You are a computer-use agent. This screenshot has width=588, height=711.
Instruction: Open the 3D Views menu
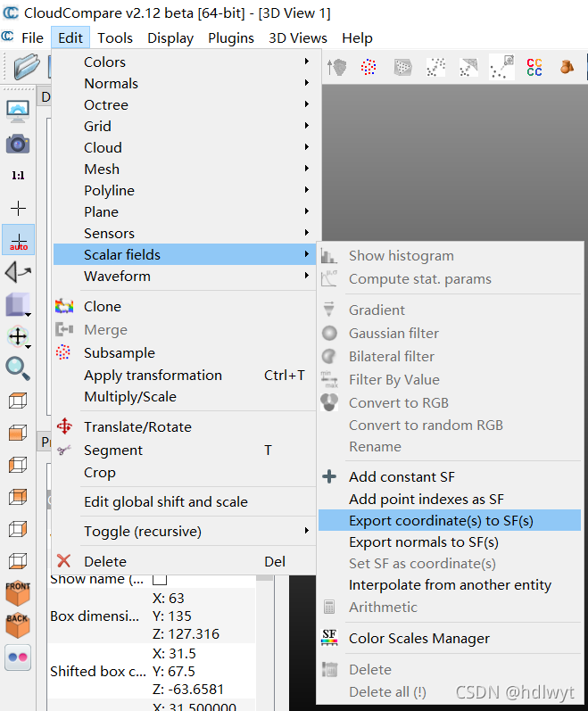point(298,38)
